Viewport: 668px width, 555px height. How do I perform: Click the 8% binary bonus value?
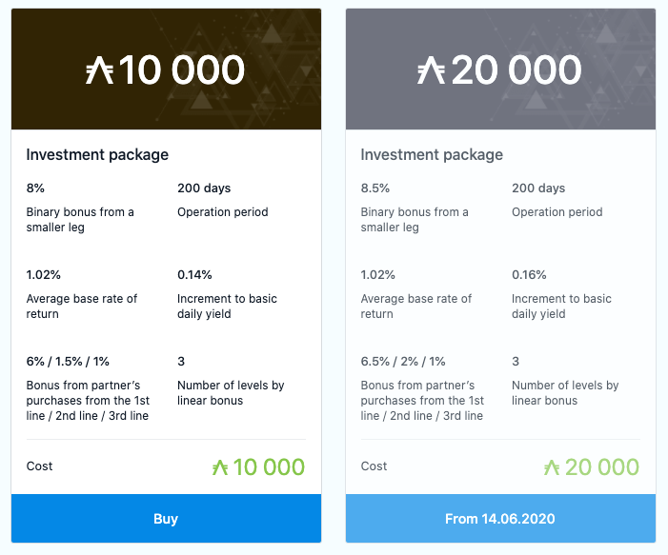tap(35, 188)
